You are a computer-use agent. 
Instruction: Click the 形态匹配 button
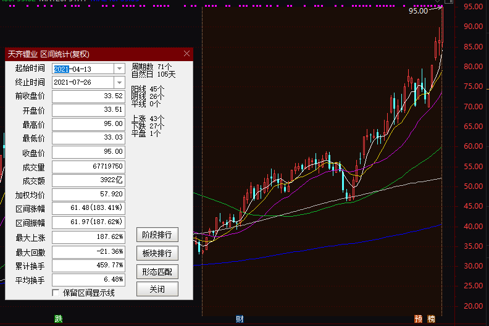(157, 271)
